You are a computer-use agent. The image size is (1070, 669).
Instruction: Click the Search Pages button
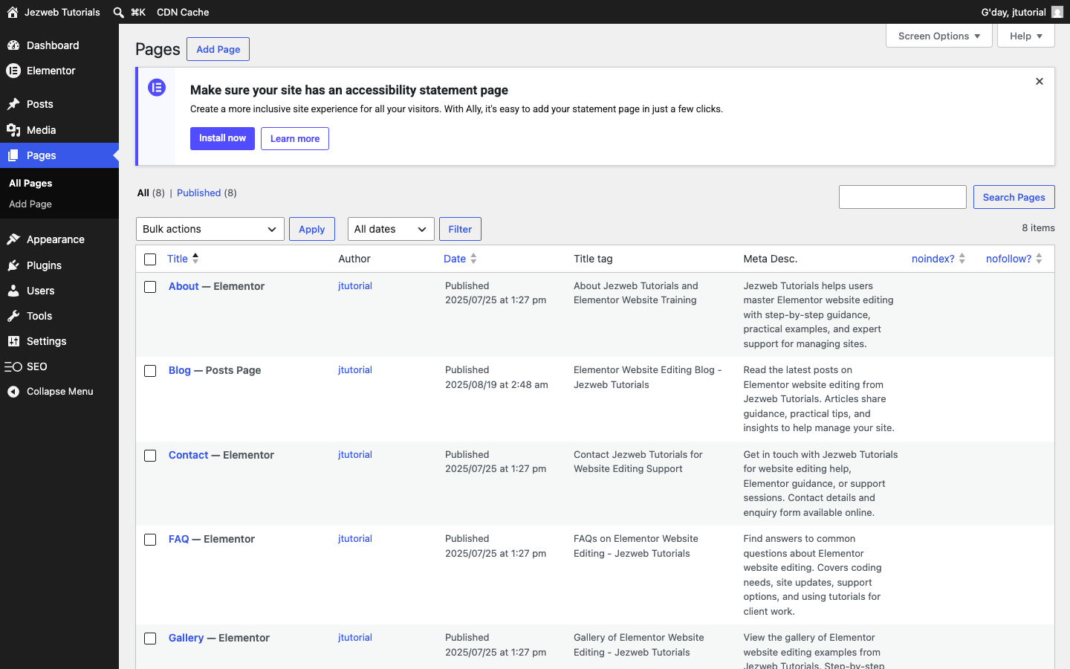point(1014,197)
